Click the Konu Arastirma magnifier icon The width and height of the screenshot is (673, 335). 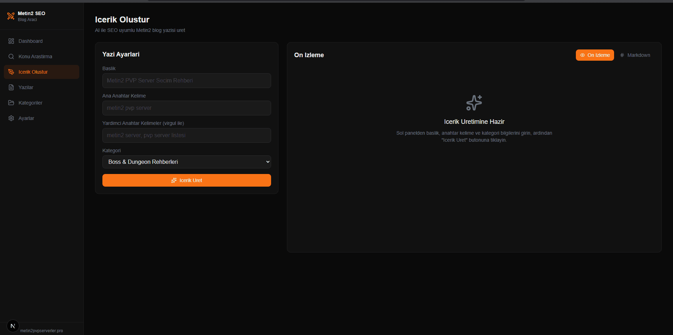tap(11, 56)
